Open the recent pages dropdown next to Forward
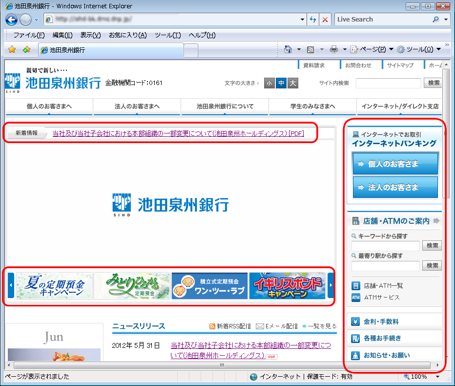455x386 pixels. pos(36,20)
